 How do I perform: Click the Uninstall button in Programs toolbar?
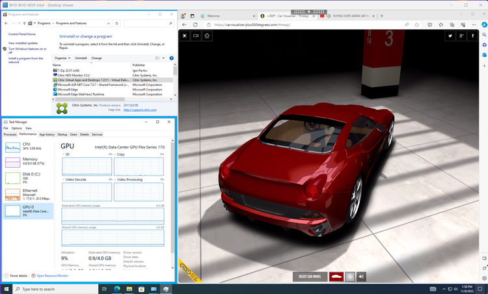click(81, 58)
